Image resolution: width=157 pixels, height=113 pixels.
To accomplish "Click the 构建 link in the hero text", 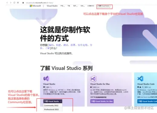I will click(58, 45).
